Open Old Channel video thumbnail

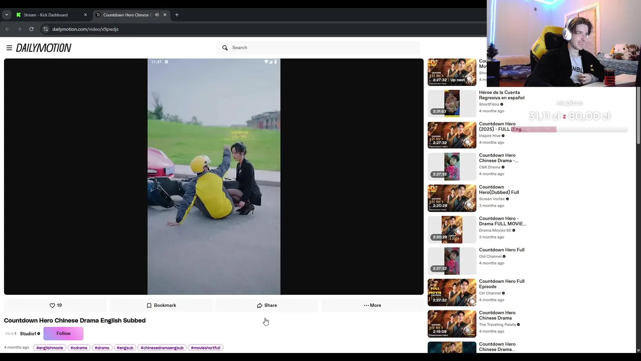tap(452, 261)
